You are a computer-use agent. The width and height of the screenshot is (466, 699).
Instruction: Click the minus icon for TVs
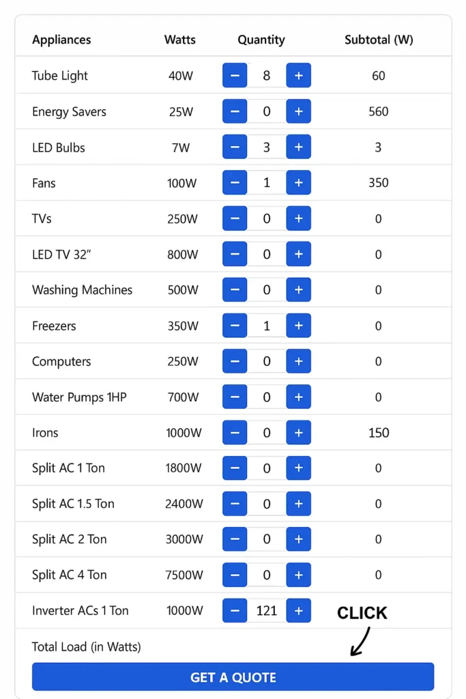235,218
